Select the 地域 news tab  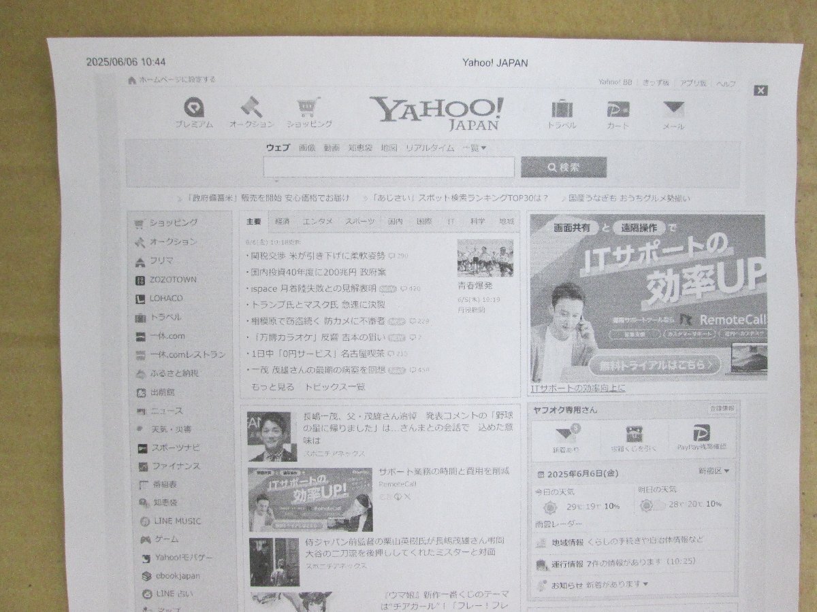coord(507,222)
